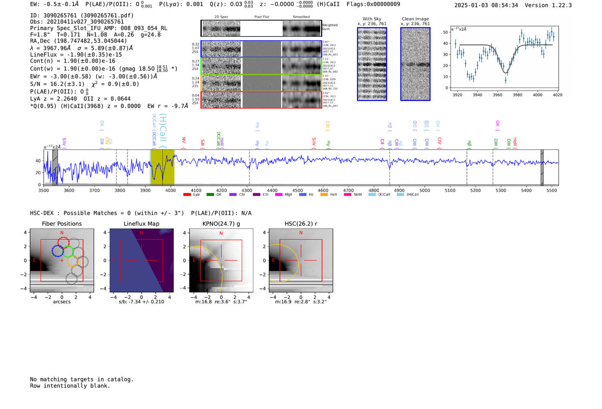The image size is (602, 409).
Task: Click the yellow highlighted region in the spectrum
Action: (x=162, y=167)
